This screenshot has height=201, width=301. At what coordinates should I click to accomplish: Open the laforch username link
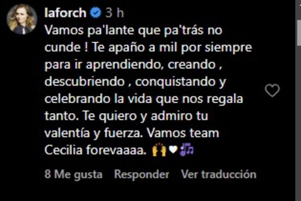(65, 13)
